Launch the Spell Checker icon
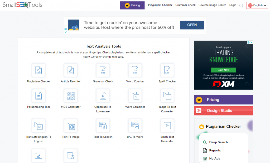Image resolution: width=270 pixels, height=163 pixels. (167, 70)
